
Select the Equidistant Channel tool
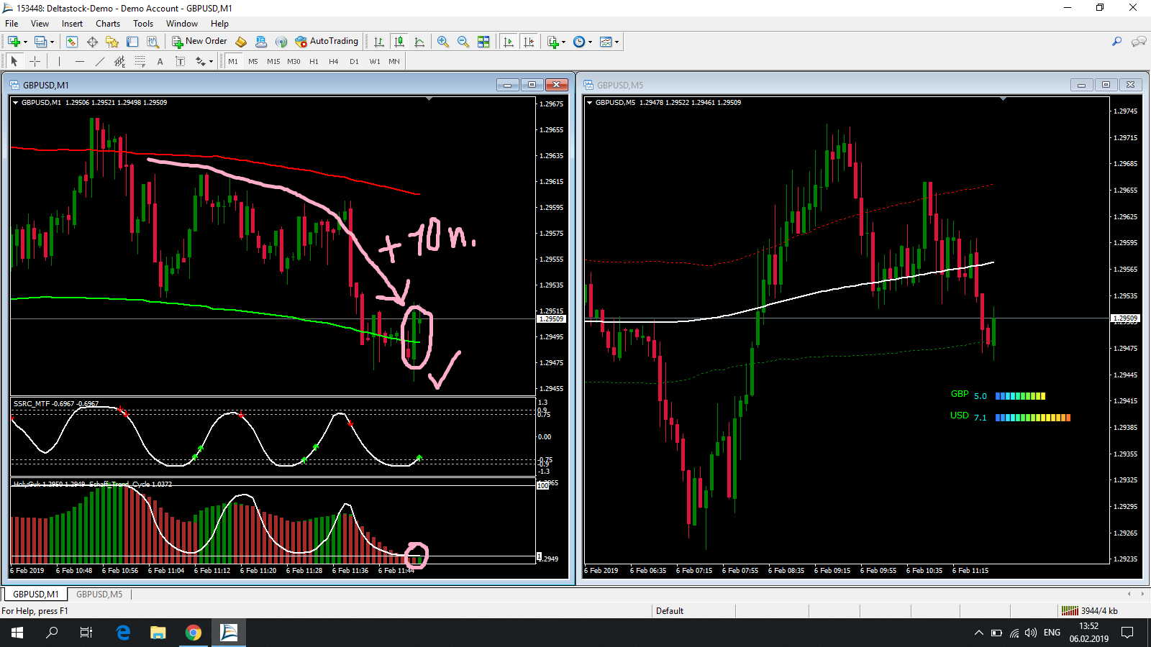coord(119,62)
